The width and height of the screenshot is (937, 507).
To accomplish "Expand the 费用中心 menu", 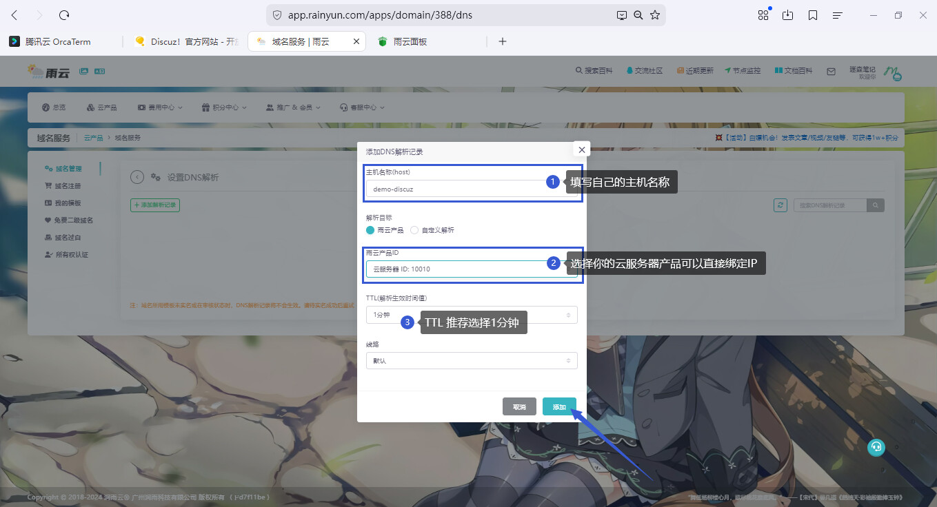I will coord(160,107).
